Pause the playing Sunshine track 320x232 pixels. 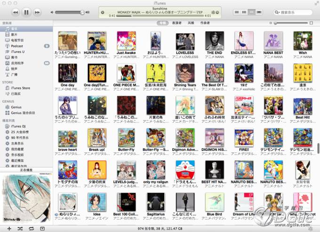tap(26, 12)
